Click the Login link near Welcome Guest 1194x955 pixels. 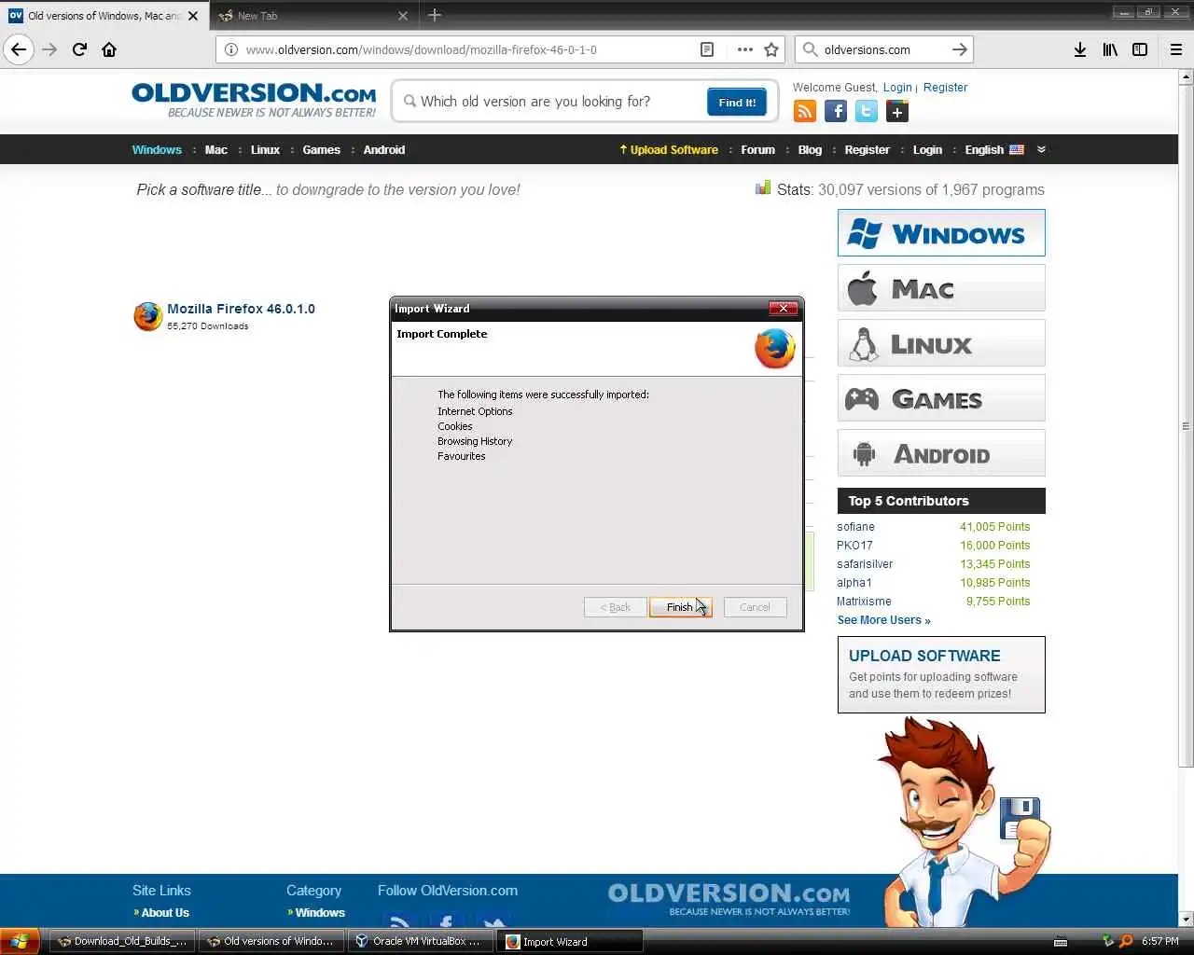[897, 88]
